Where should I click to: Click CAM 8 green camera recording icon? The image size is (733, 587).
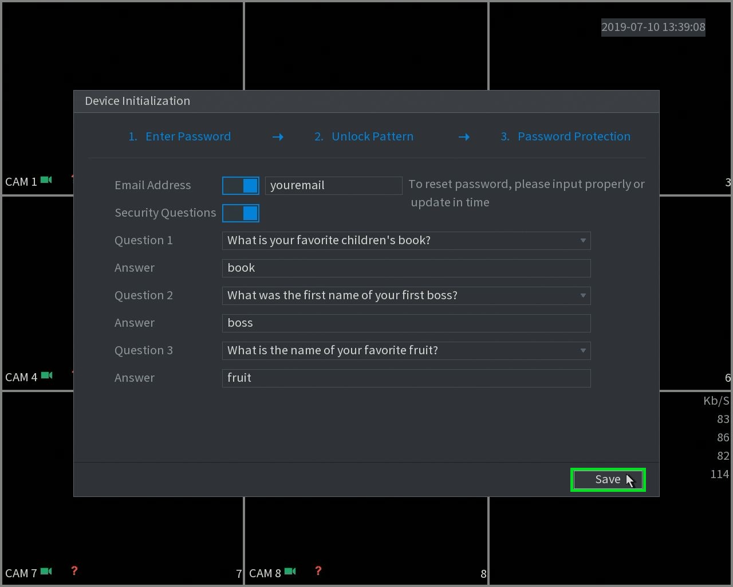[x=290, y=572]
